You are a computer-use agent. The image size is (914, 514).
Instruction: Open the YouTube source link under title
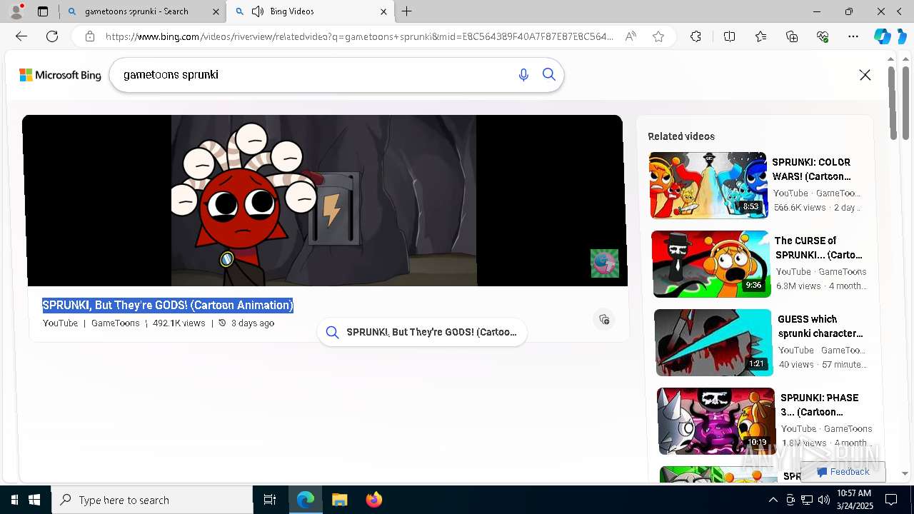60,323
